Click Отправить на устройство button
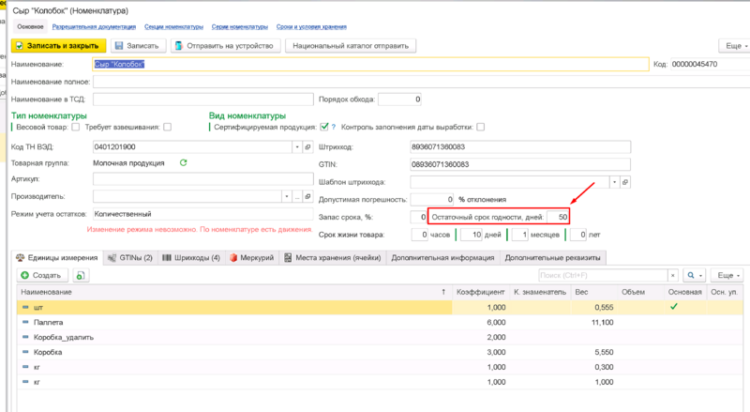This screenshot has height=412, width=750. tap(225, 45)
